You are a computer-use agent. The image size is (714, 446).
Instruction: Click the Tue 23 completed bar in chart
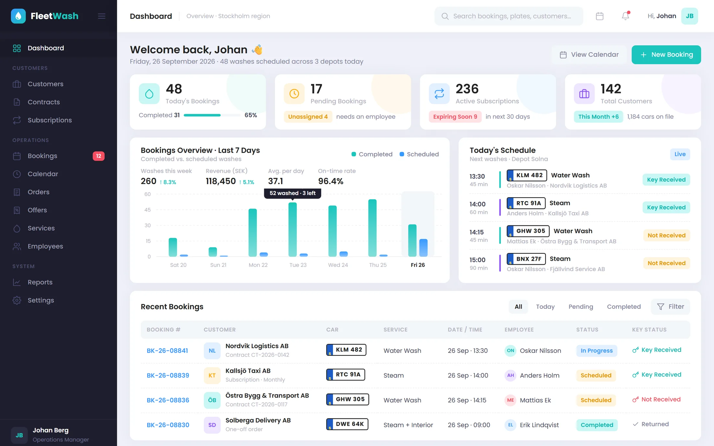(x=293, y=230)
